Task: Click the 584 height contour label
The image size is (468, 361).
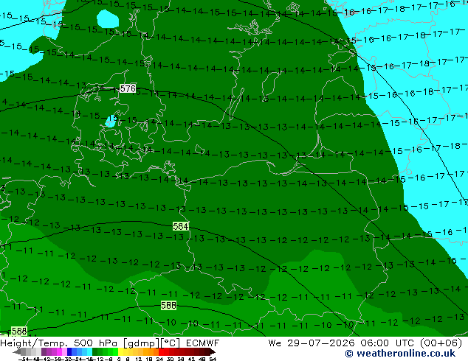Action: click(x=181, y=226)
